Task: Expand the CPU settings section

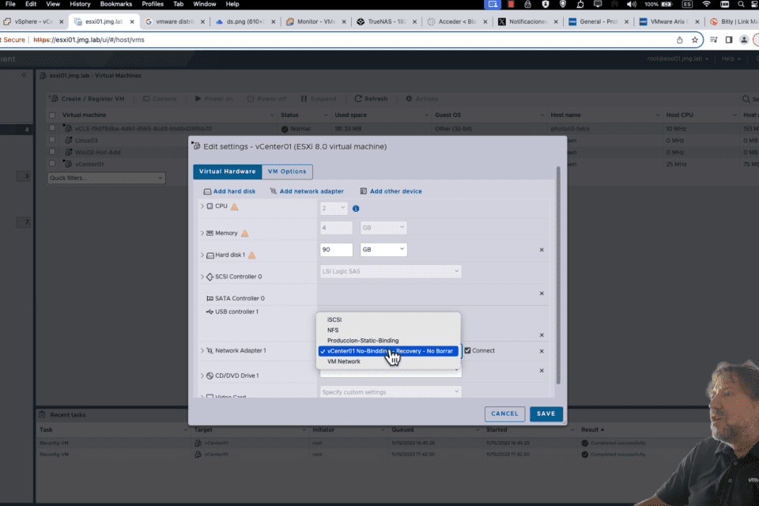Action: (202, 206)
